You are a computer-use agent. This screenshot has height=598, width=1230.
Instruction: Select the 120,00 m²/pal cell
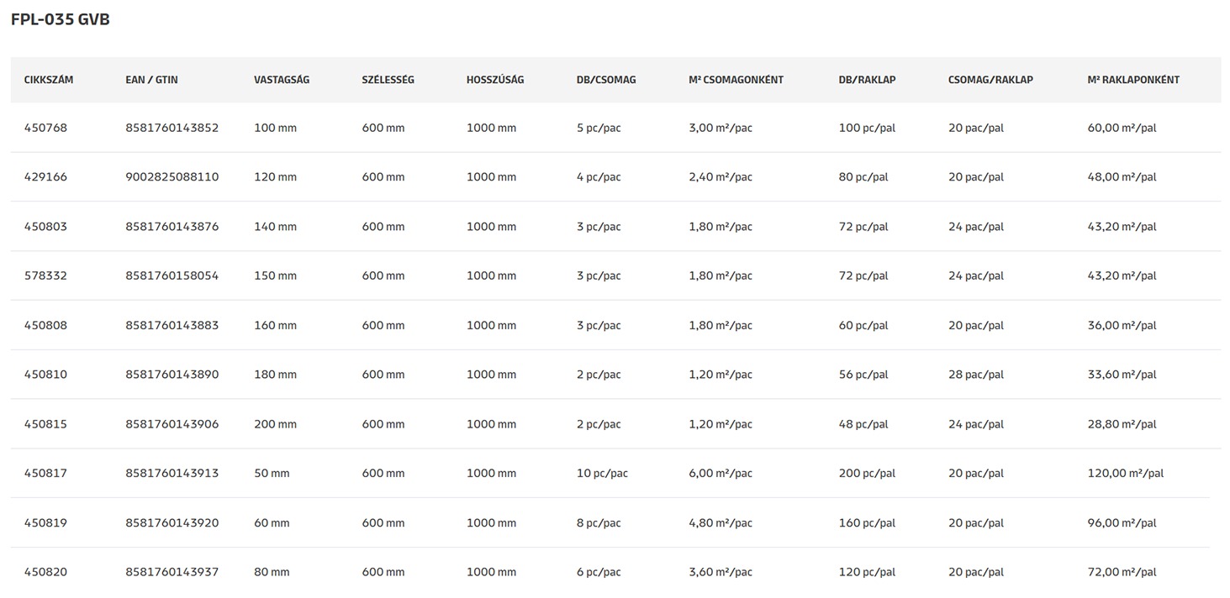pyautogui.click(x=1125, y=474)
